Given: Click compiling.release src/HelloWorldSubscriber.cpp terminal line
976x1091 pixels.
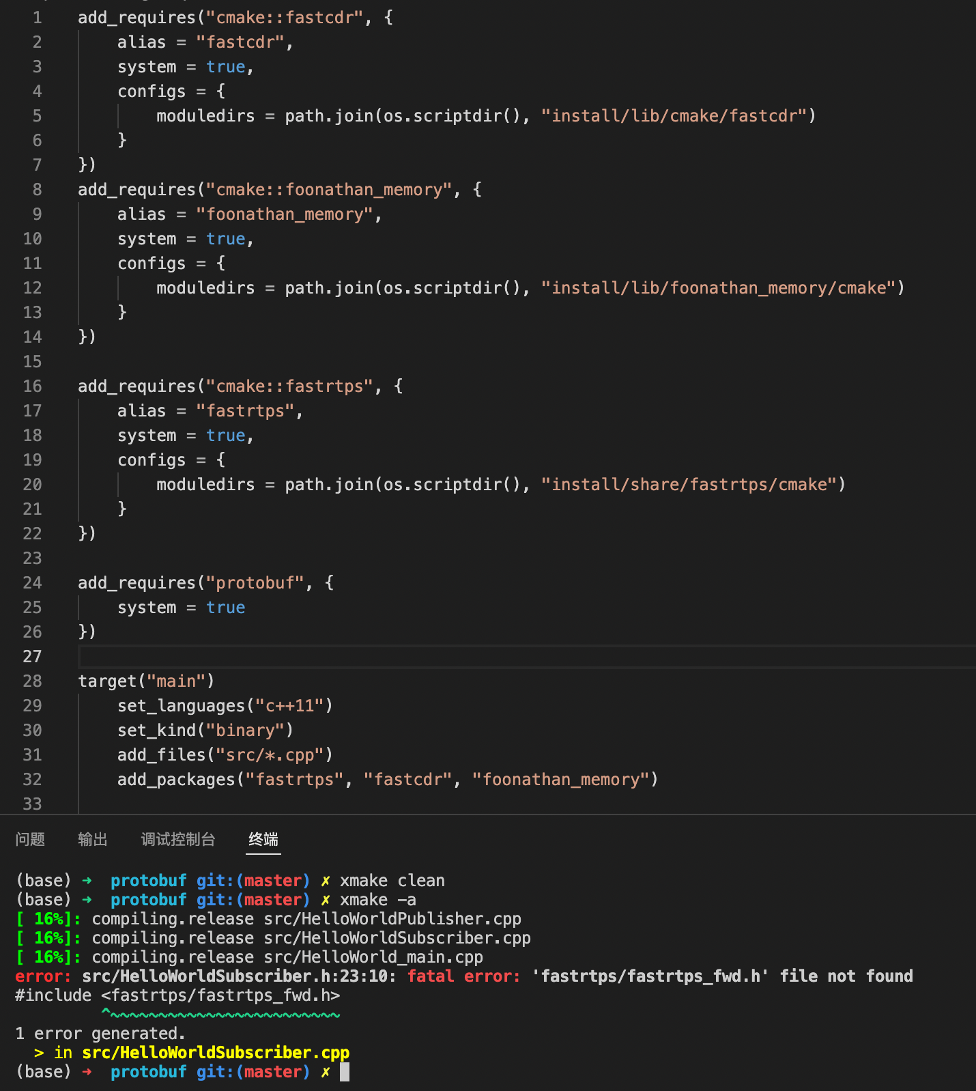Looking at the screenshot, I should point(311,938).
